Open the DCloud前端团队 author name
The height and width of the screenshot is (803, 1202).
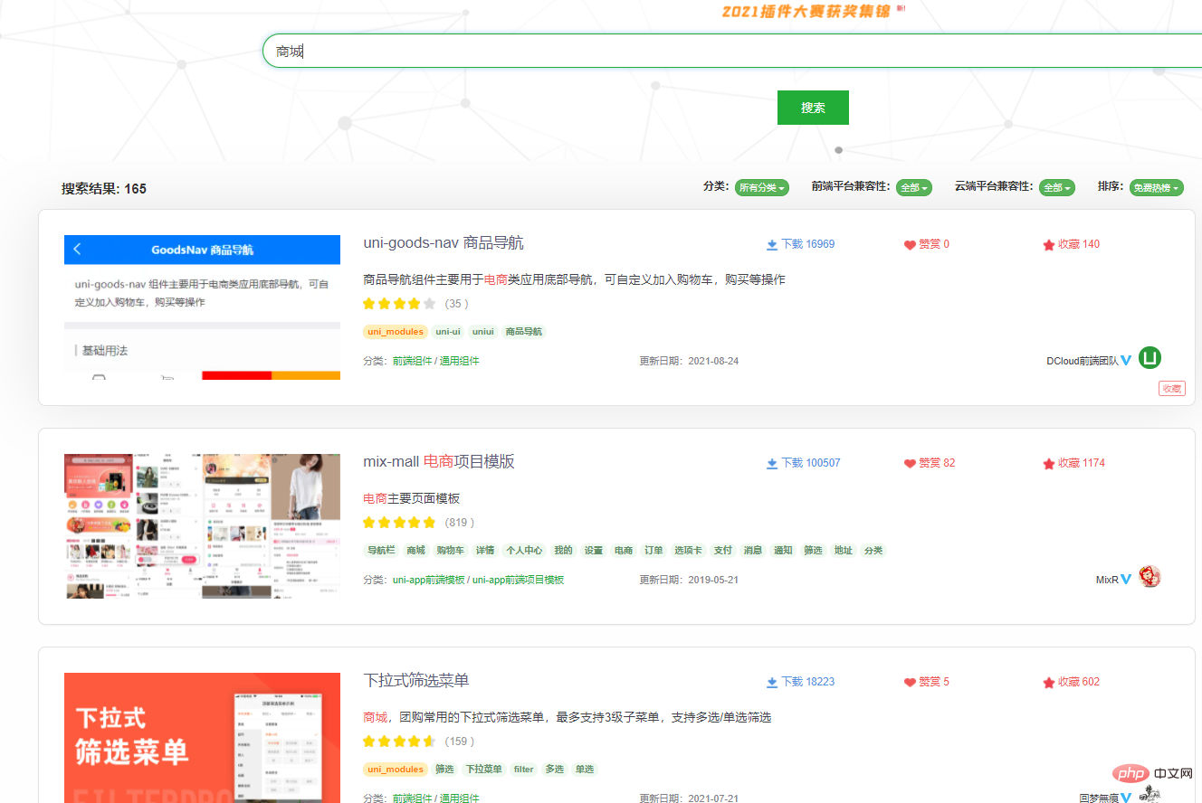(1083, 361)
